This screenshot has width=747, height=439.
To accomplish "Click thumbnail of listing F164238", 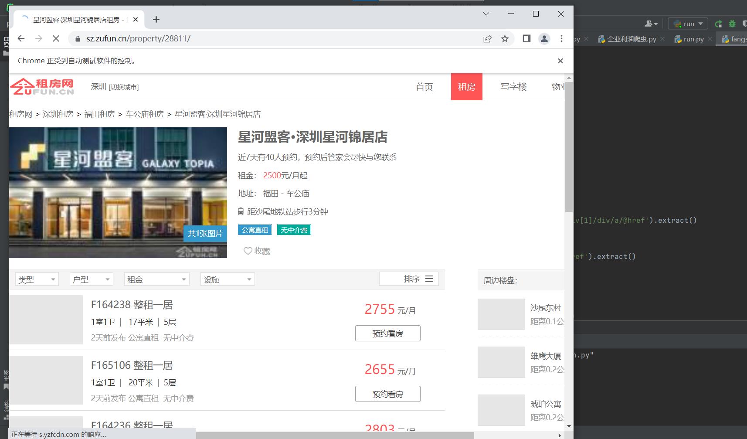I will [x=46, y=320].
